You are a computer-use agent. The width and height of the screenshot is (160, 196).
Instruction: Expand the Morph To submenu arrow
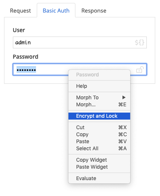124,97
